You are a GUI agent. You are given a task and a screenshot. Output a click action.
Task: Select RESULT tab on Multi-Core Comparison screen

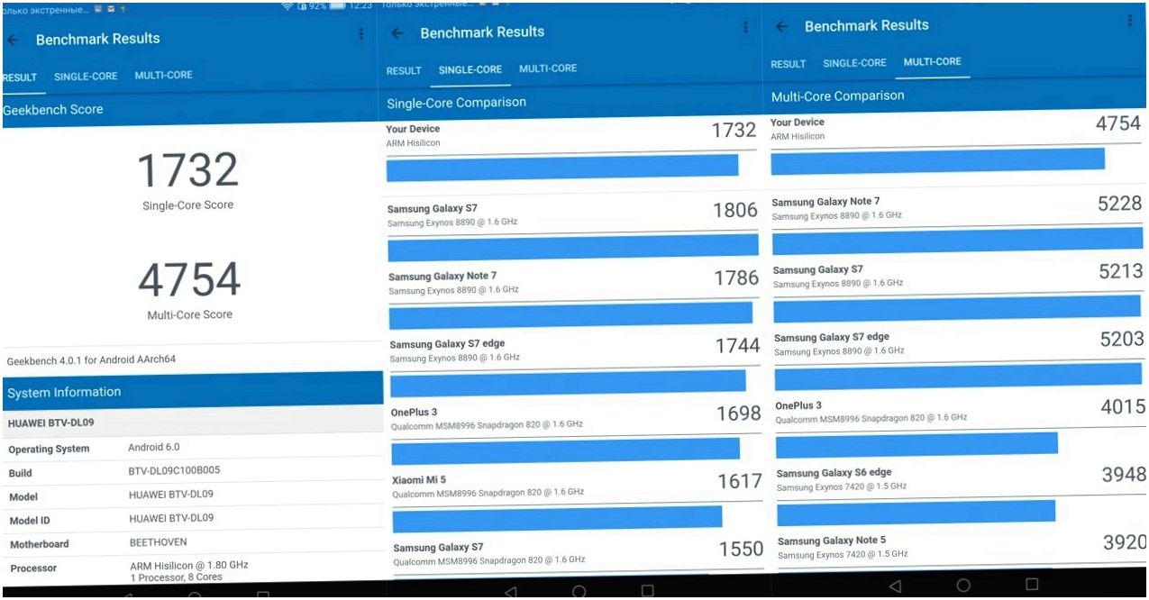coord(788,64)
